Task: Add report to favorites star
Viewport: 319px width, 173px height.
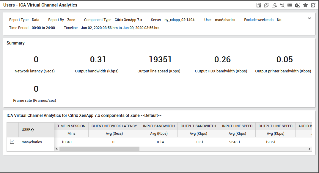Action: pyautogui.click(x=305, y=5)
